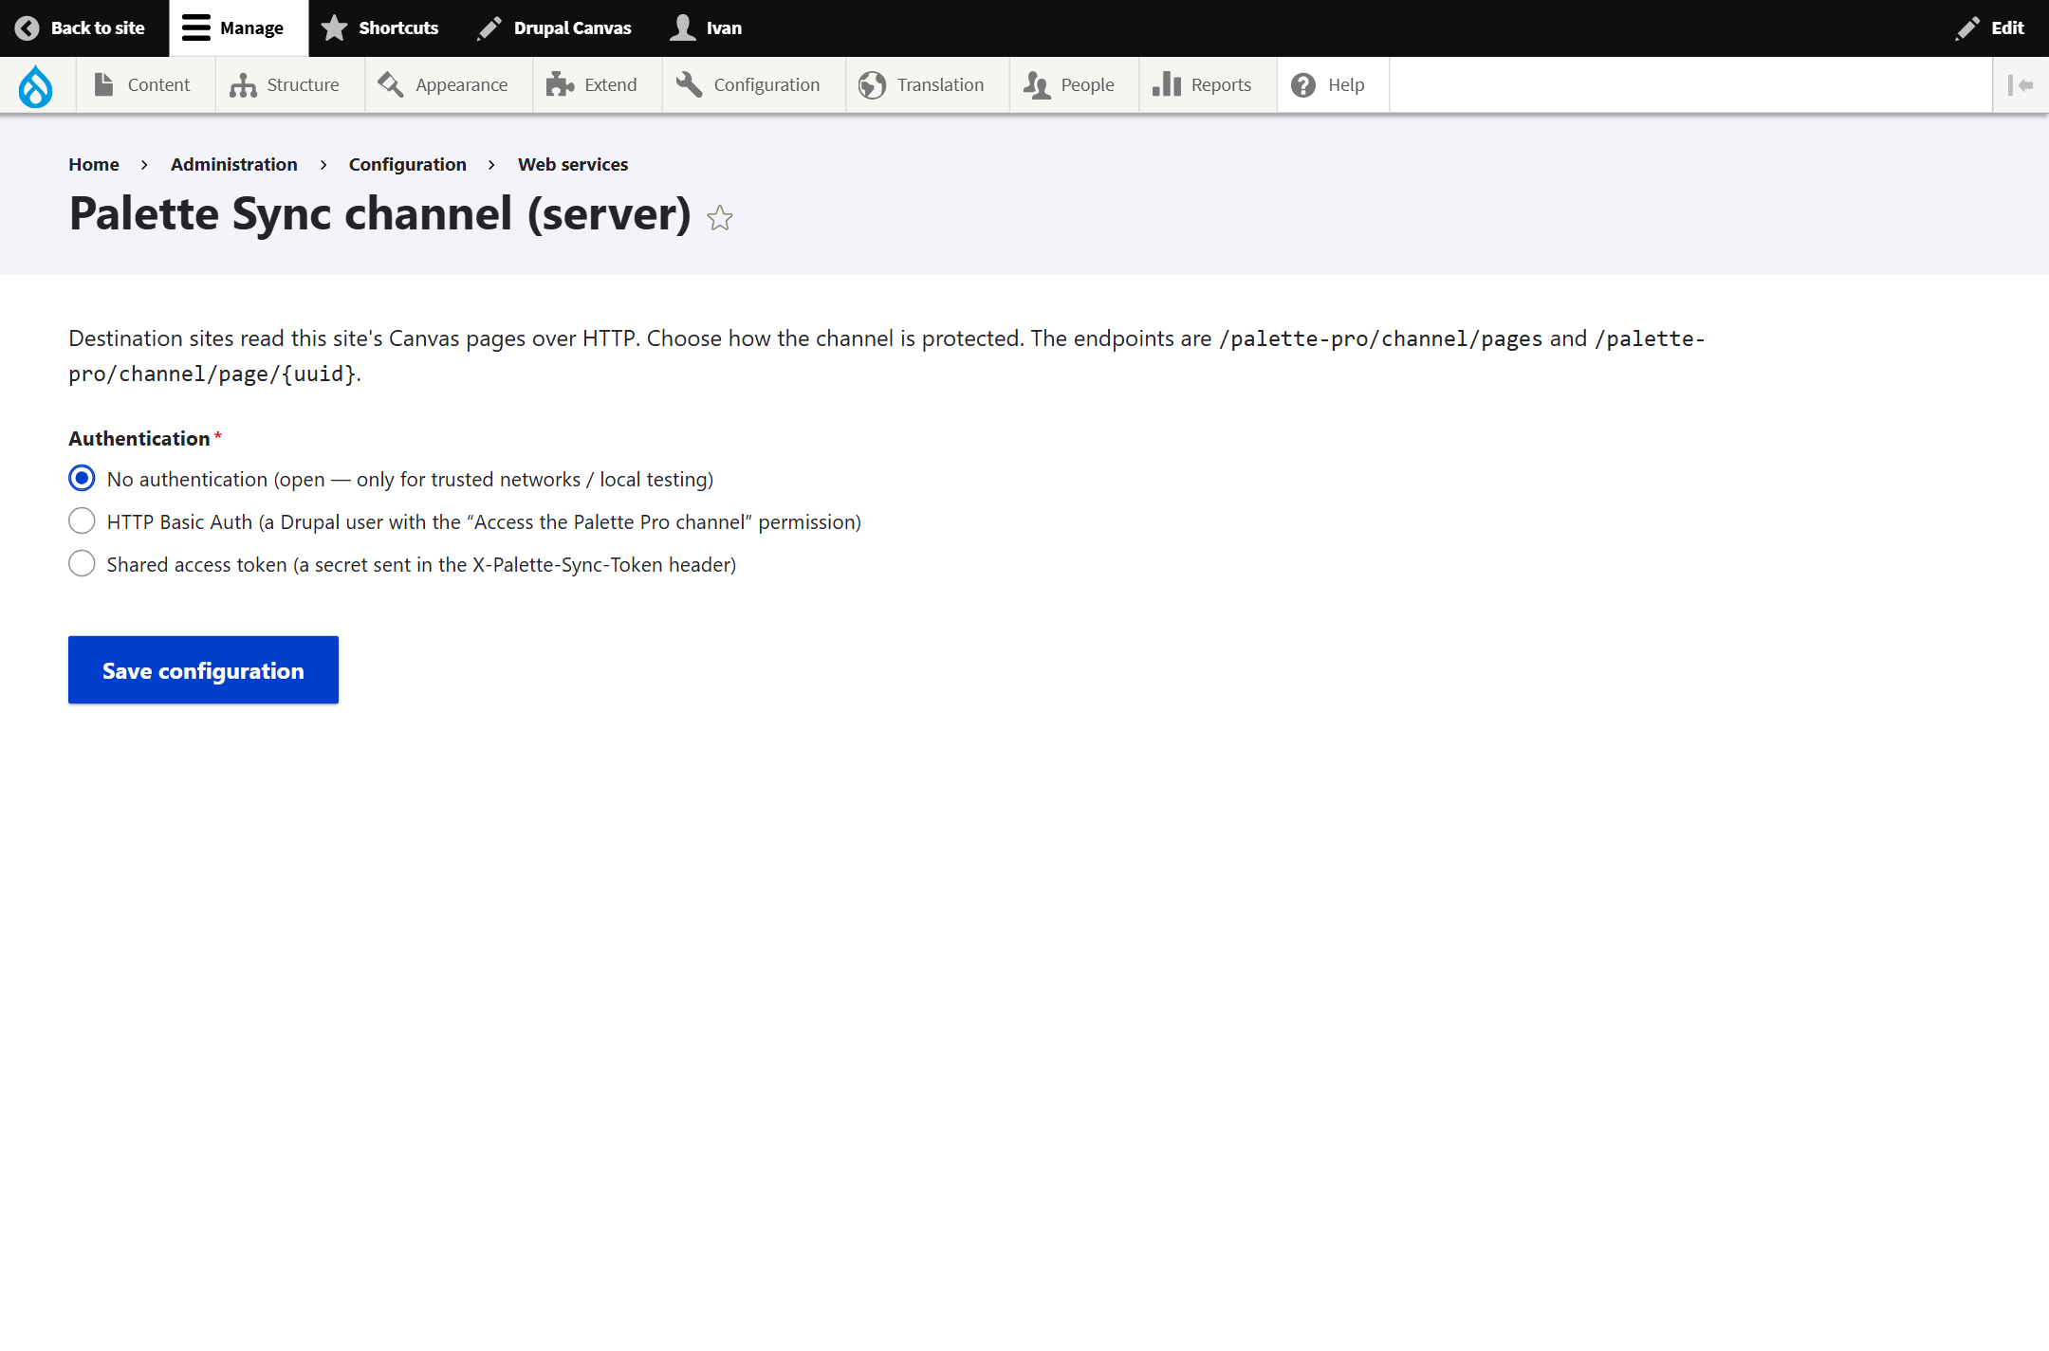Click the People users icon

pos(1037,85)
